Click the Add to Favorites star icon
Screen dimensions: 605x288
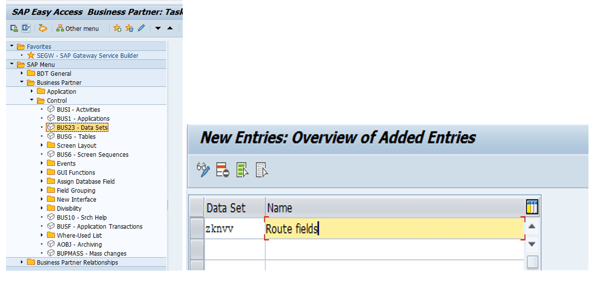117,28
